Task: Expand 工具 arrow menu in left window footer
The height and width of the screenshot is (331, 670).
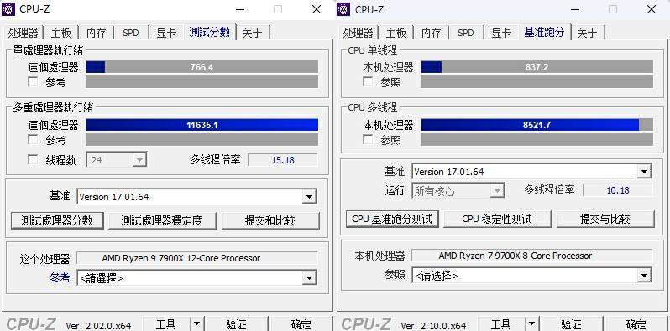Action: 196,324
